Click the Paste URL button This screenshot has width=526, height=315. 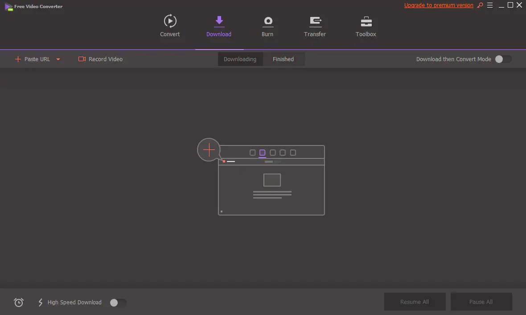click(x=33, y=59)
